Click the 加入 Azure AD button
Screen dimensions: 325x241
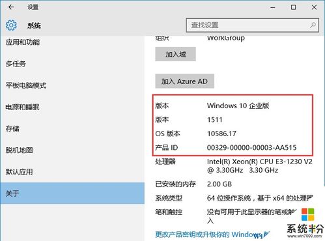point(184,81)
